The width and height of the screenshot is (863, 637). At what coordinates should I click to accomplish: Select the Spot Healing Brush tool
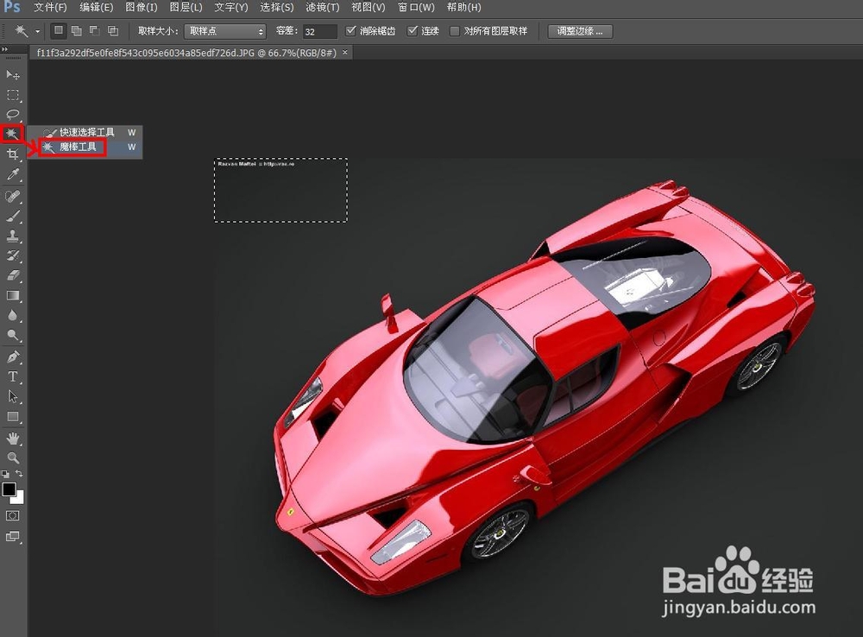click(x=13, y=197)
